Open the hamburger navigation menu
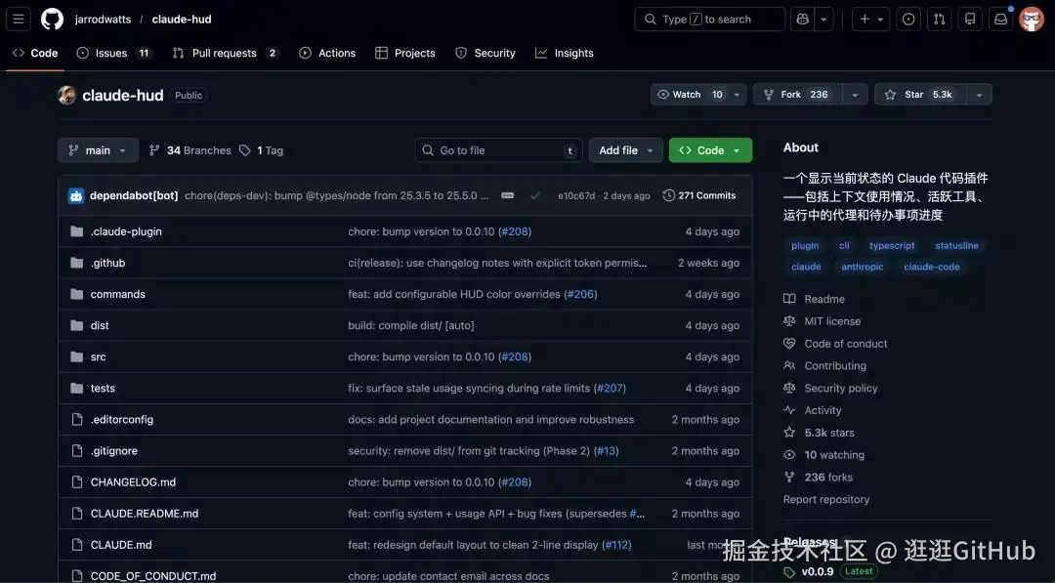Viewport: 1055px width, 583px height. [19, 19]
